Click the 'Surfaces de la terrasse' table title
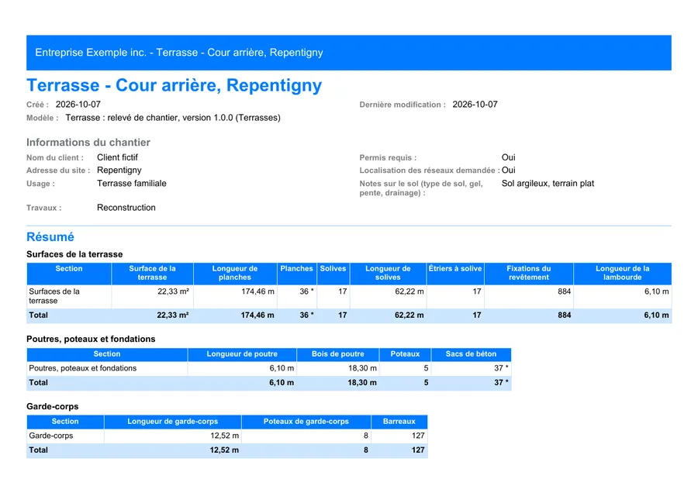 click(x=74, y=254)
